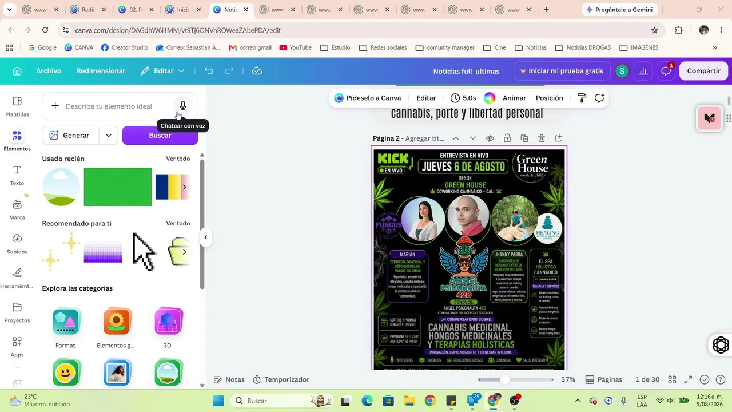Screen dimensions: 732x412
Task: Click the copy style paint roller icon
Action: pyautogui.click(x=582, y=98)
